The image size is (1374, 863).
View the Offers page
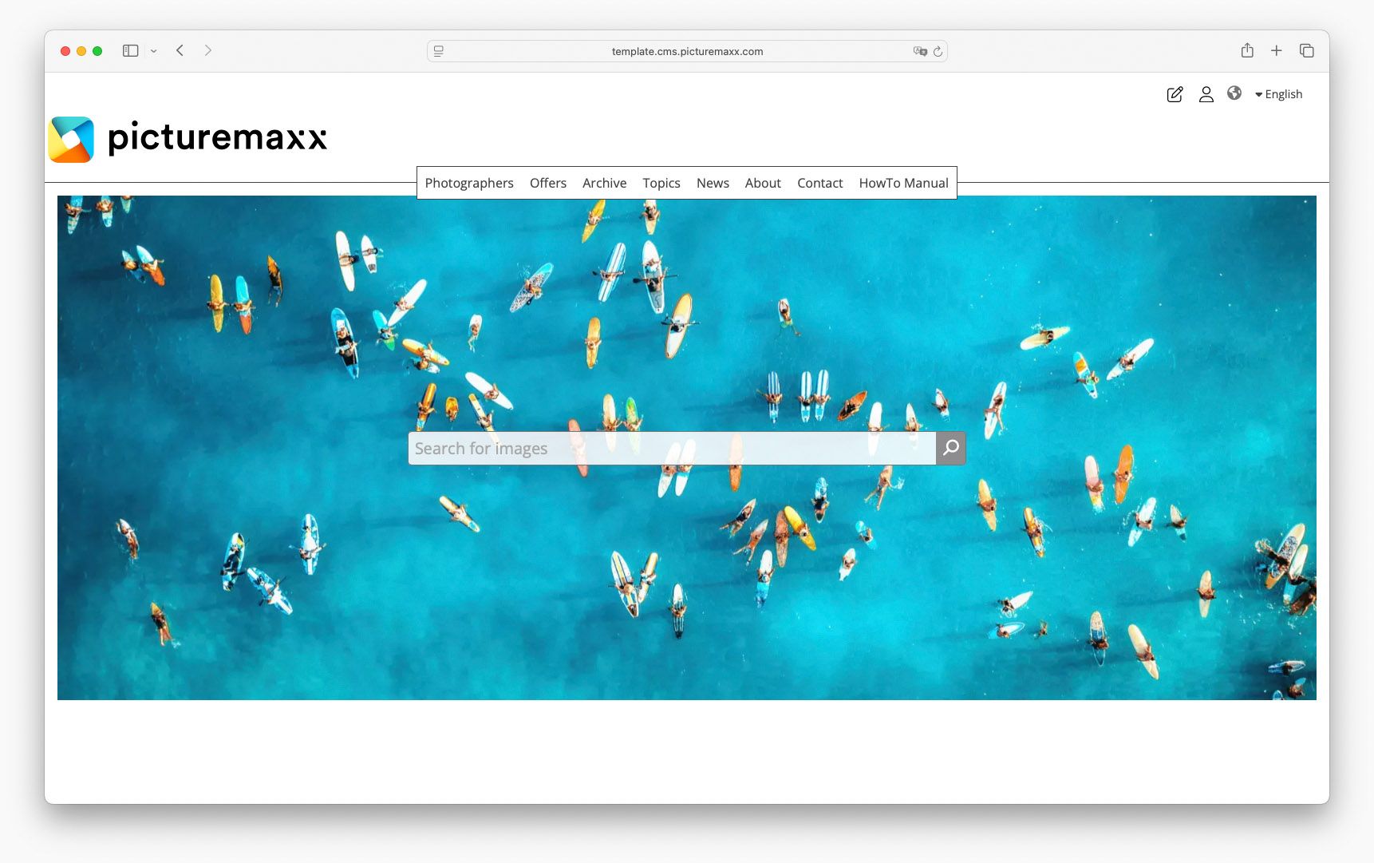point(548,183)
